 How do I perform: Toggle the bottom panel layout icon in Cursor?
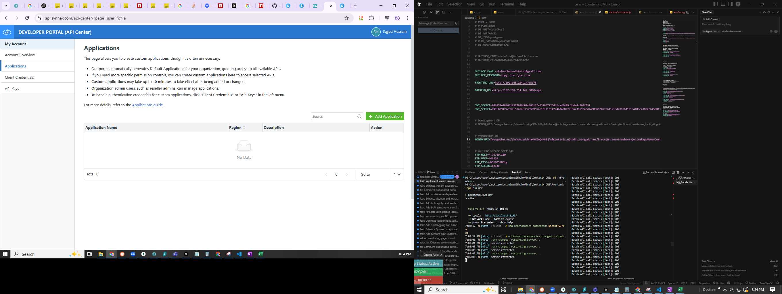(x=723, y=4)
